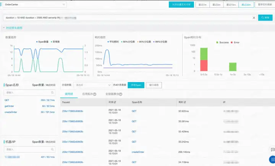The image size is (275, 166).
Task: Switch to the 调用链 tab
Action: click(x=69, y=94)
